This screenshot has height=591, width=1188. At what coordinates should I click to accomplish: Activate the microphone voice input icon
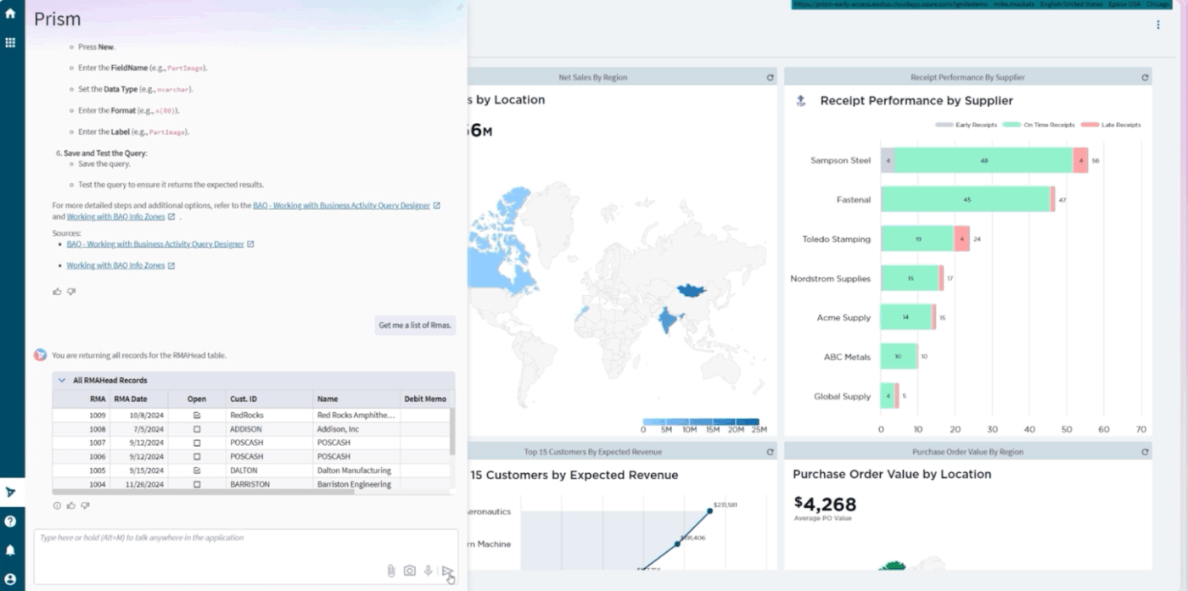click(x=429, y=571)
